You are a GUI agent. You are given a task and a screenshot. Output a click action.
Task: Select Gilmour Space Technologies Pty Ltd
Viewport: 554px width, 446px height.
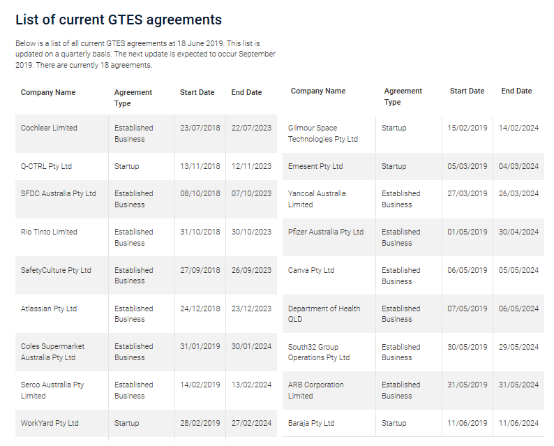(x=323, y=133)
